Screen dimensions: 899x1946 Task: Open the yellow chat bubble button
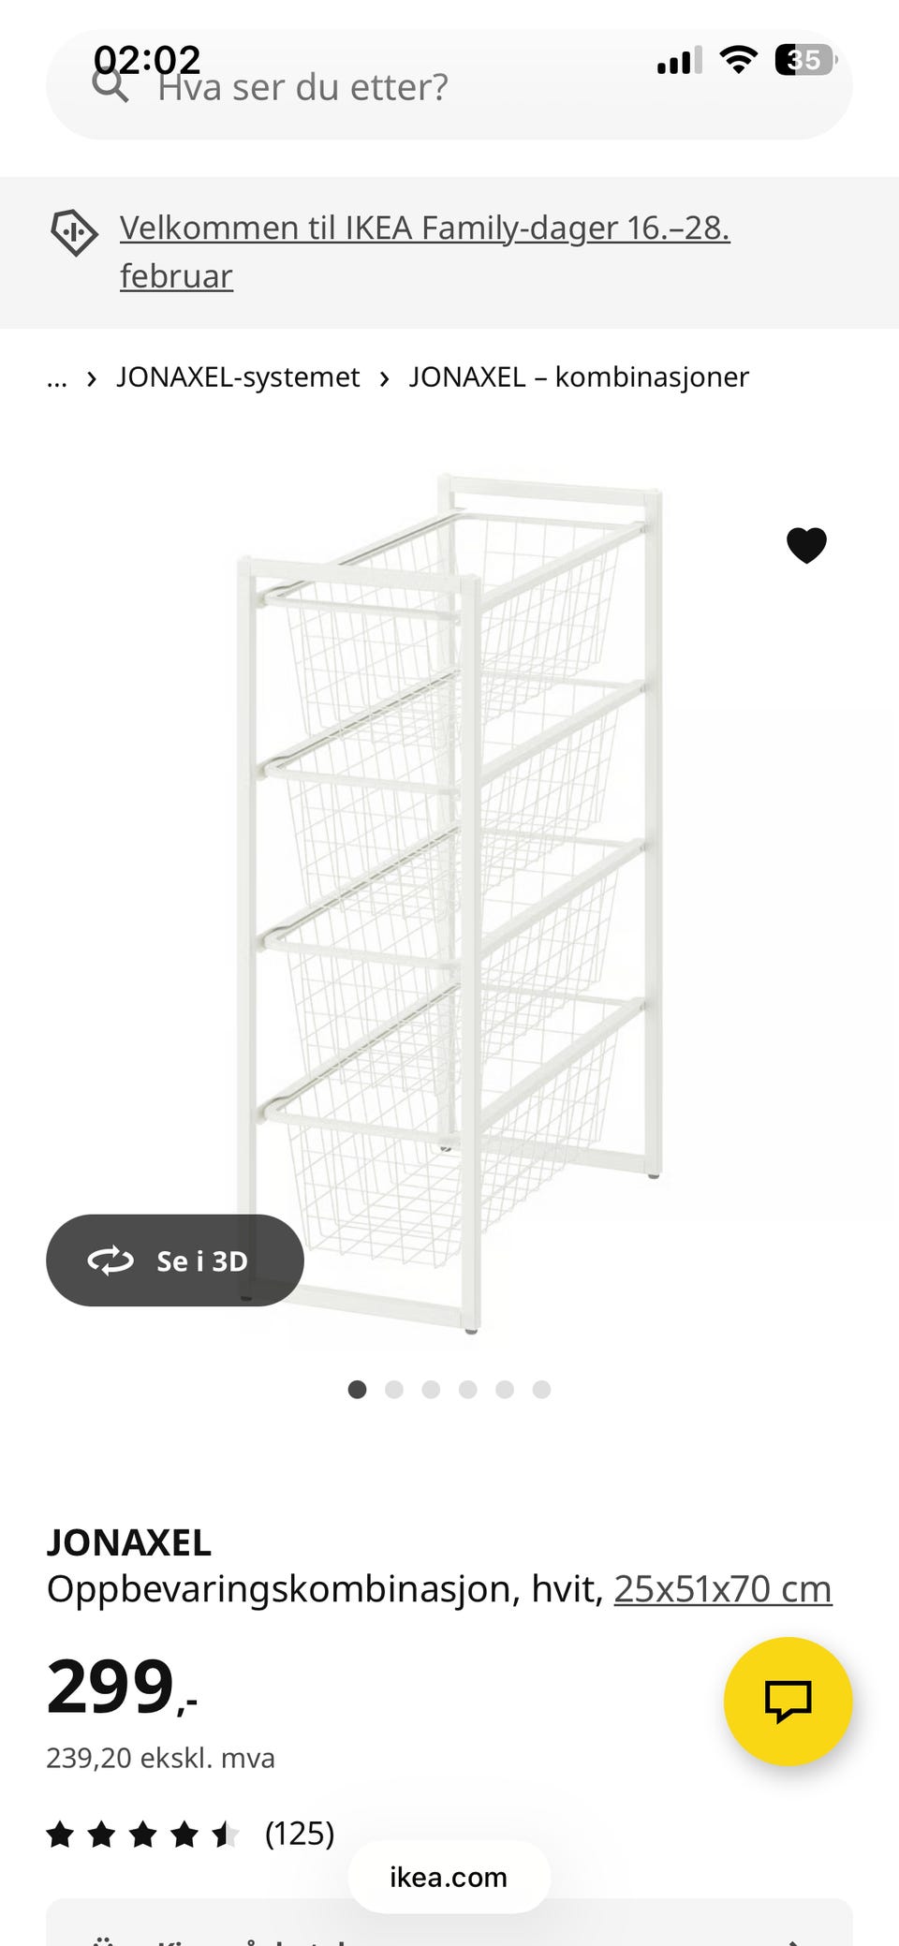pyautogui.click(x=788, y=1702)
